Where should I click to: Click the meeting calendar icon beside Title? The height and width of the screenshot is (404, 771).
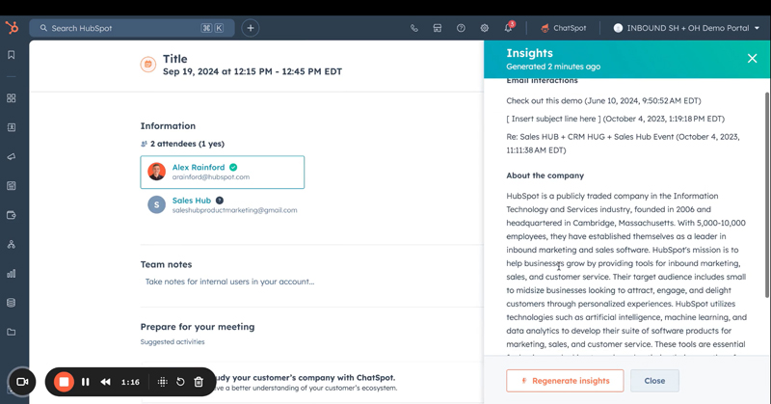click(148, 65)
